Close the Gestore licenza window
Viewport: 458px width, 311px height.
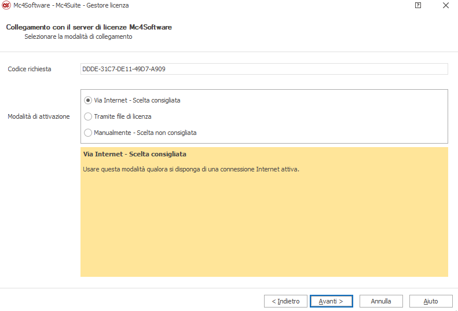click(445, 5)
